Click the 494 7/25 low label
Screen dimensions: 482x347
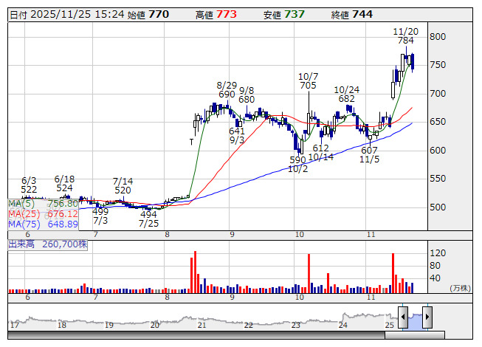(148, 219)
